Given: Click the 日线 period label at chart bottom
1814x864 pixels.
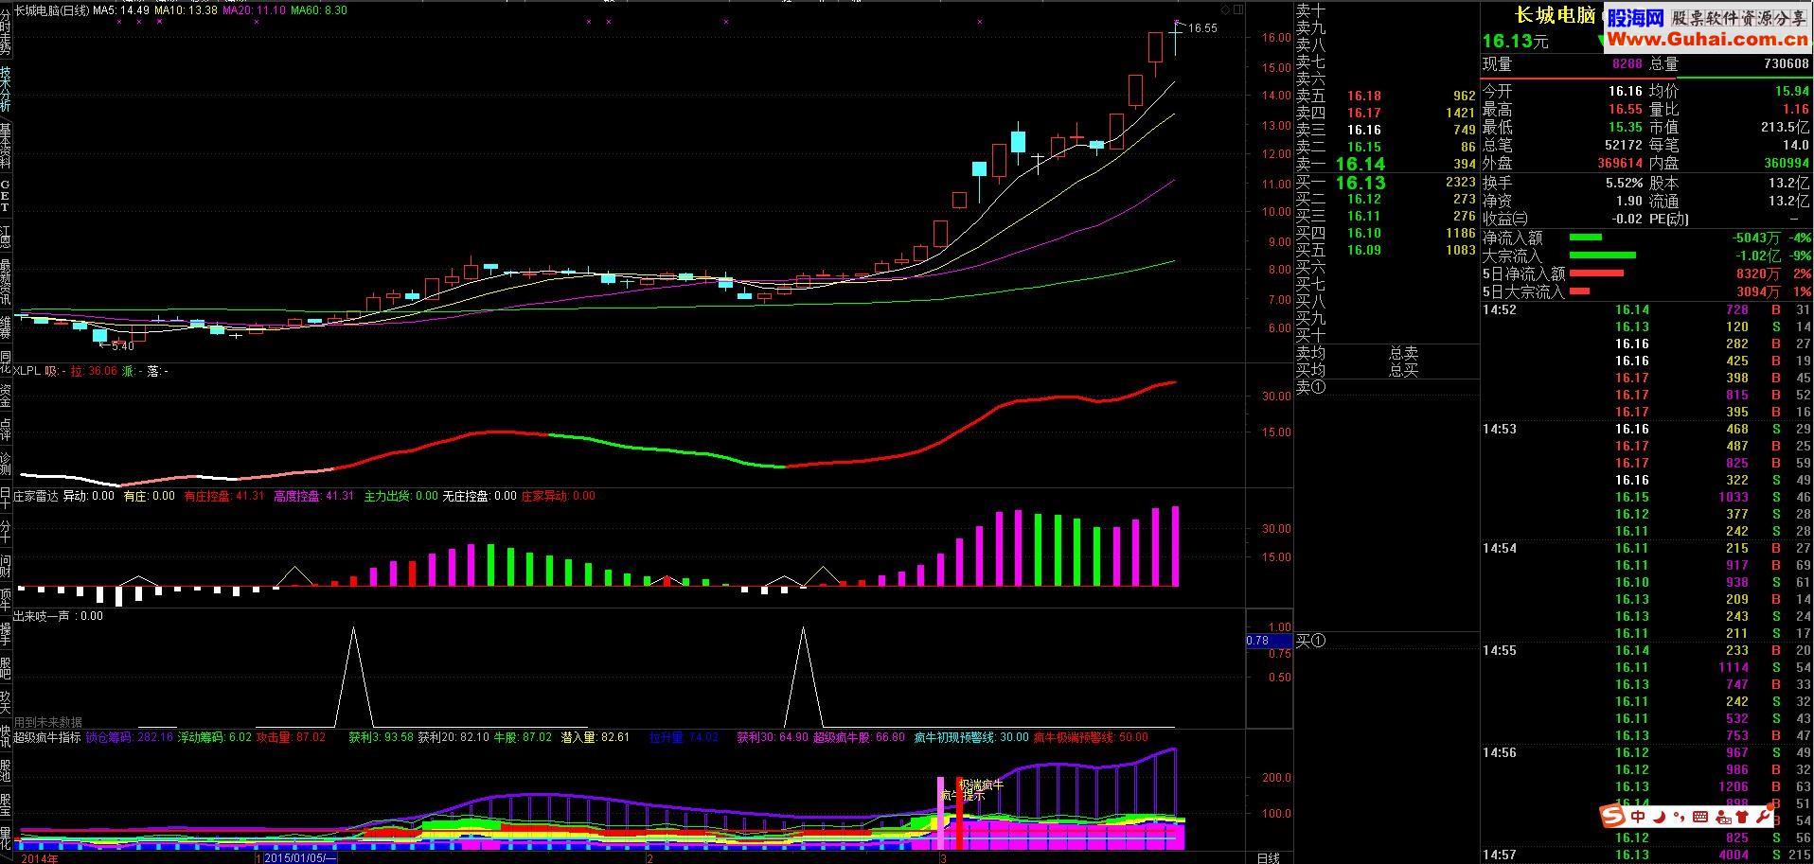Looking at the screenshot, I should pyautogui.click(x=1268, y=857).
